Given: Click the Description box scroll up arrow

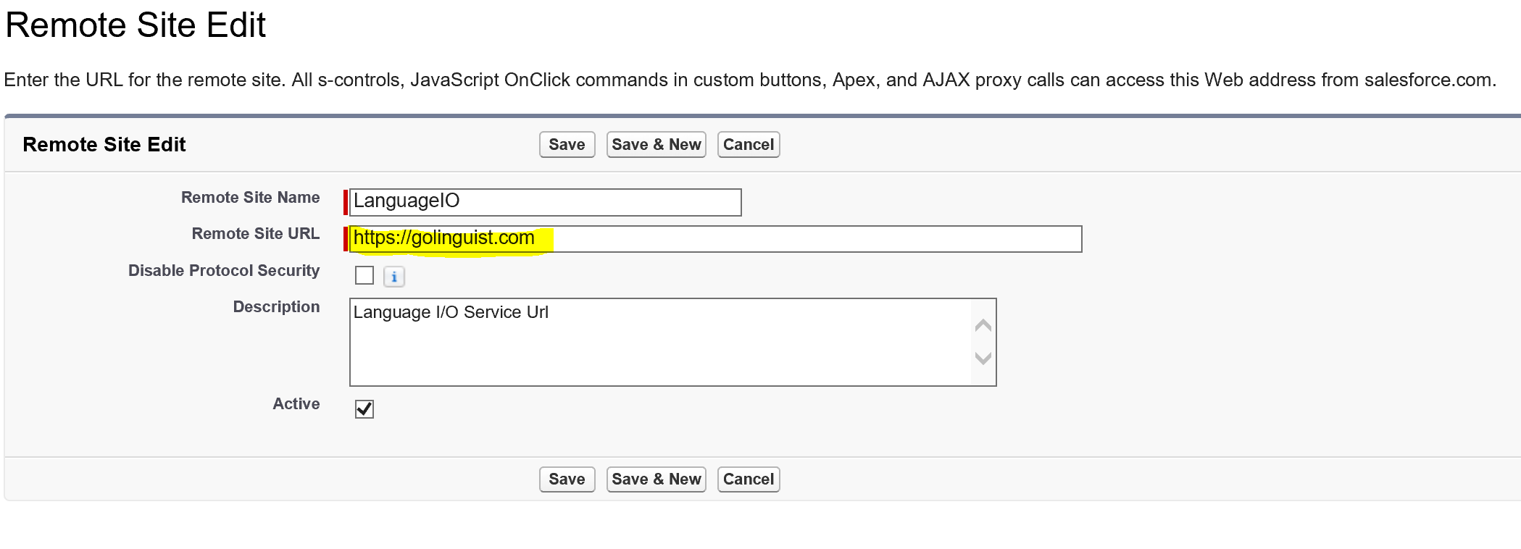Looking at the screenshot, I should click(x=983, y=326).
